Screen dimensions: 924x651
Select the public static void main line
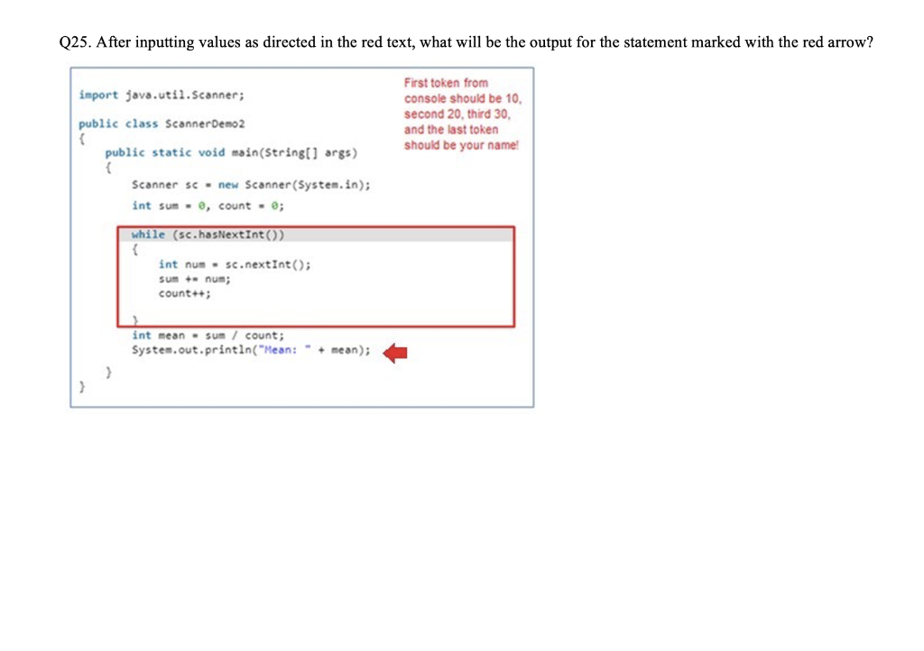point(232,152)
